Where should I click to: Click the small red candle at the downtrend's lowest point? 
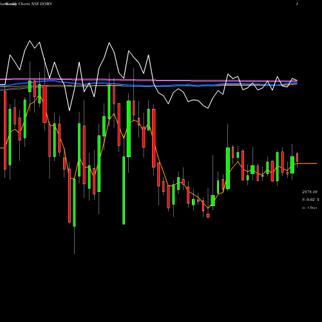pos(208,216)
